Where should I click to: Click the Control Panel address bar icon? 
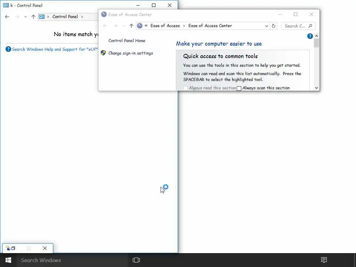point(42,17)
